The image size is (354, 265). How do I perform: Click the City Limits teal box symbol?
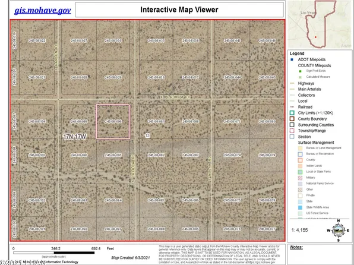[x=292, y=113]
